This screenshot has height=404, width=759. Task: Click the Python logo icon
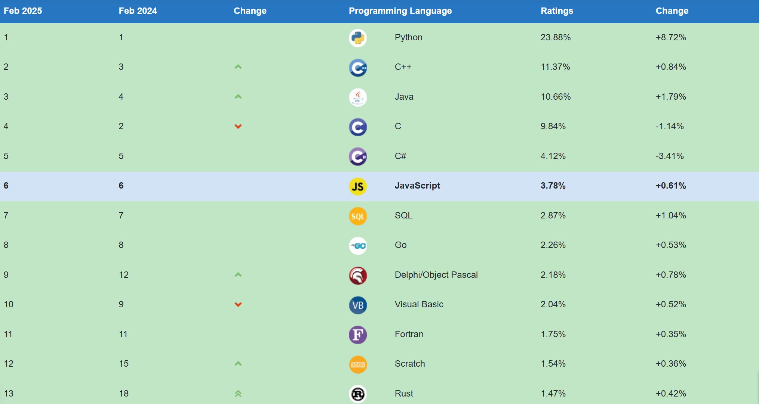358,38
